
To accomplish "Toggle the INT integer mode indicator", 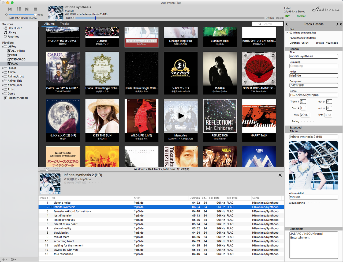I will tap(287, 16).
